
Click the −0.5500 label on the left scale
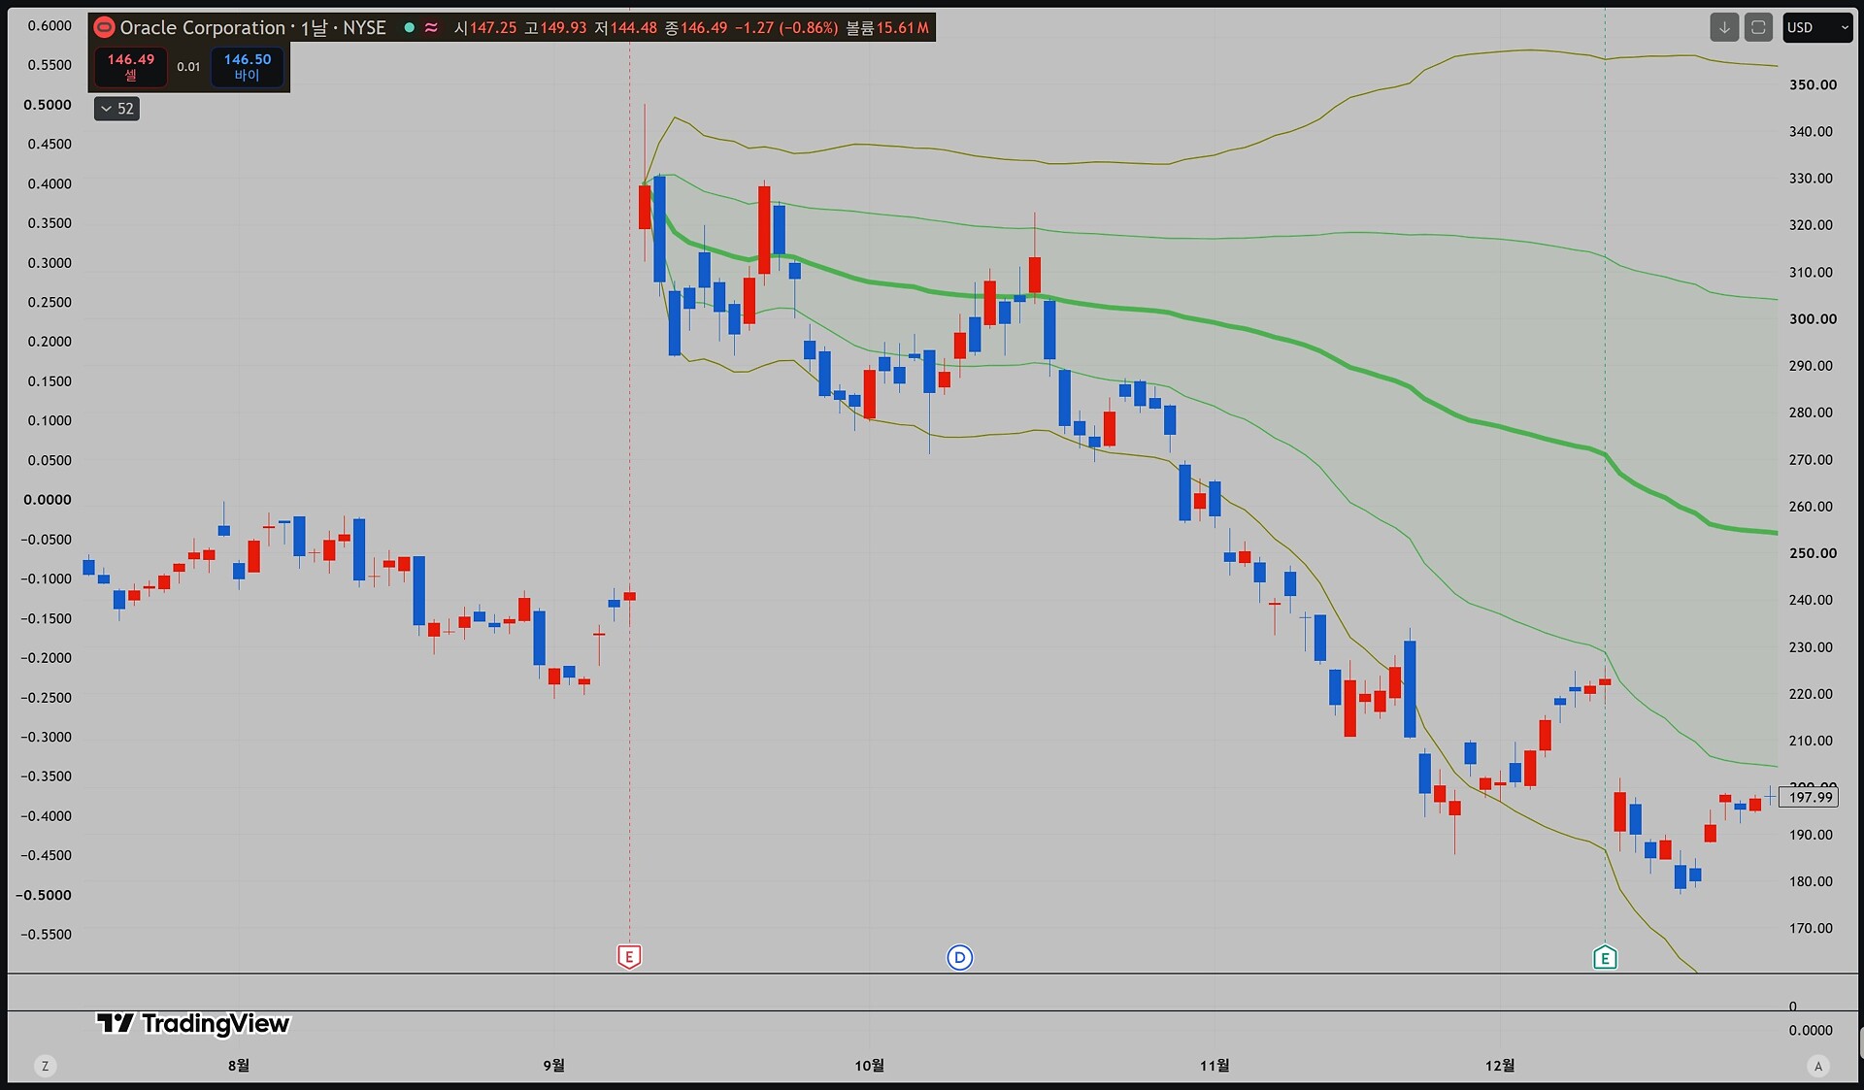[x=46, y=934]
